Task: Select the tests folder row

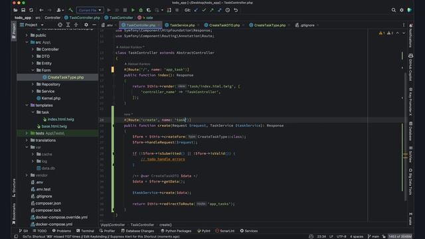Action: click(x=58, y=133)
